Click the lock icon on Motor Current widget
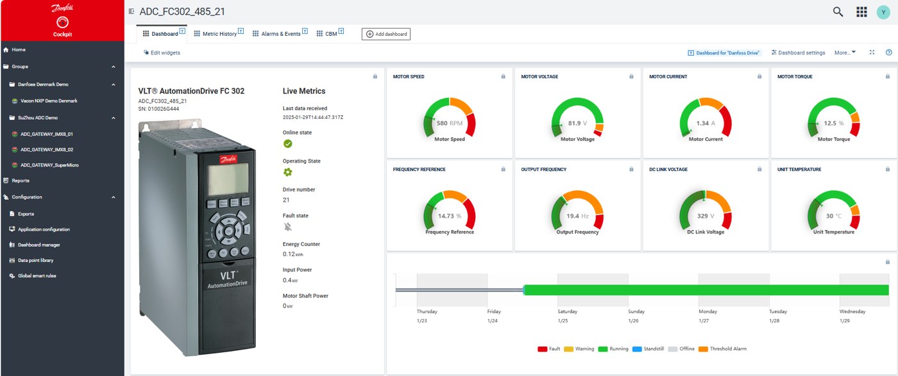 pyautogui.click(x=759, y=76)
